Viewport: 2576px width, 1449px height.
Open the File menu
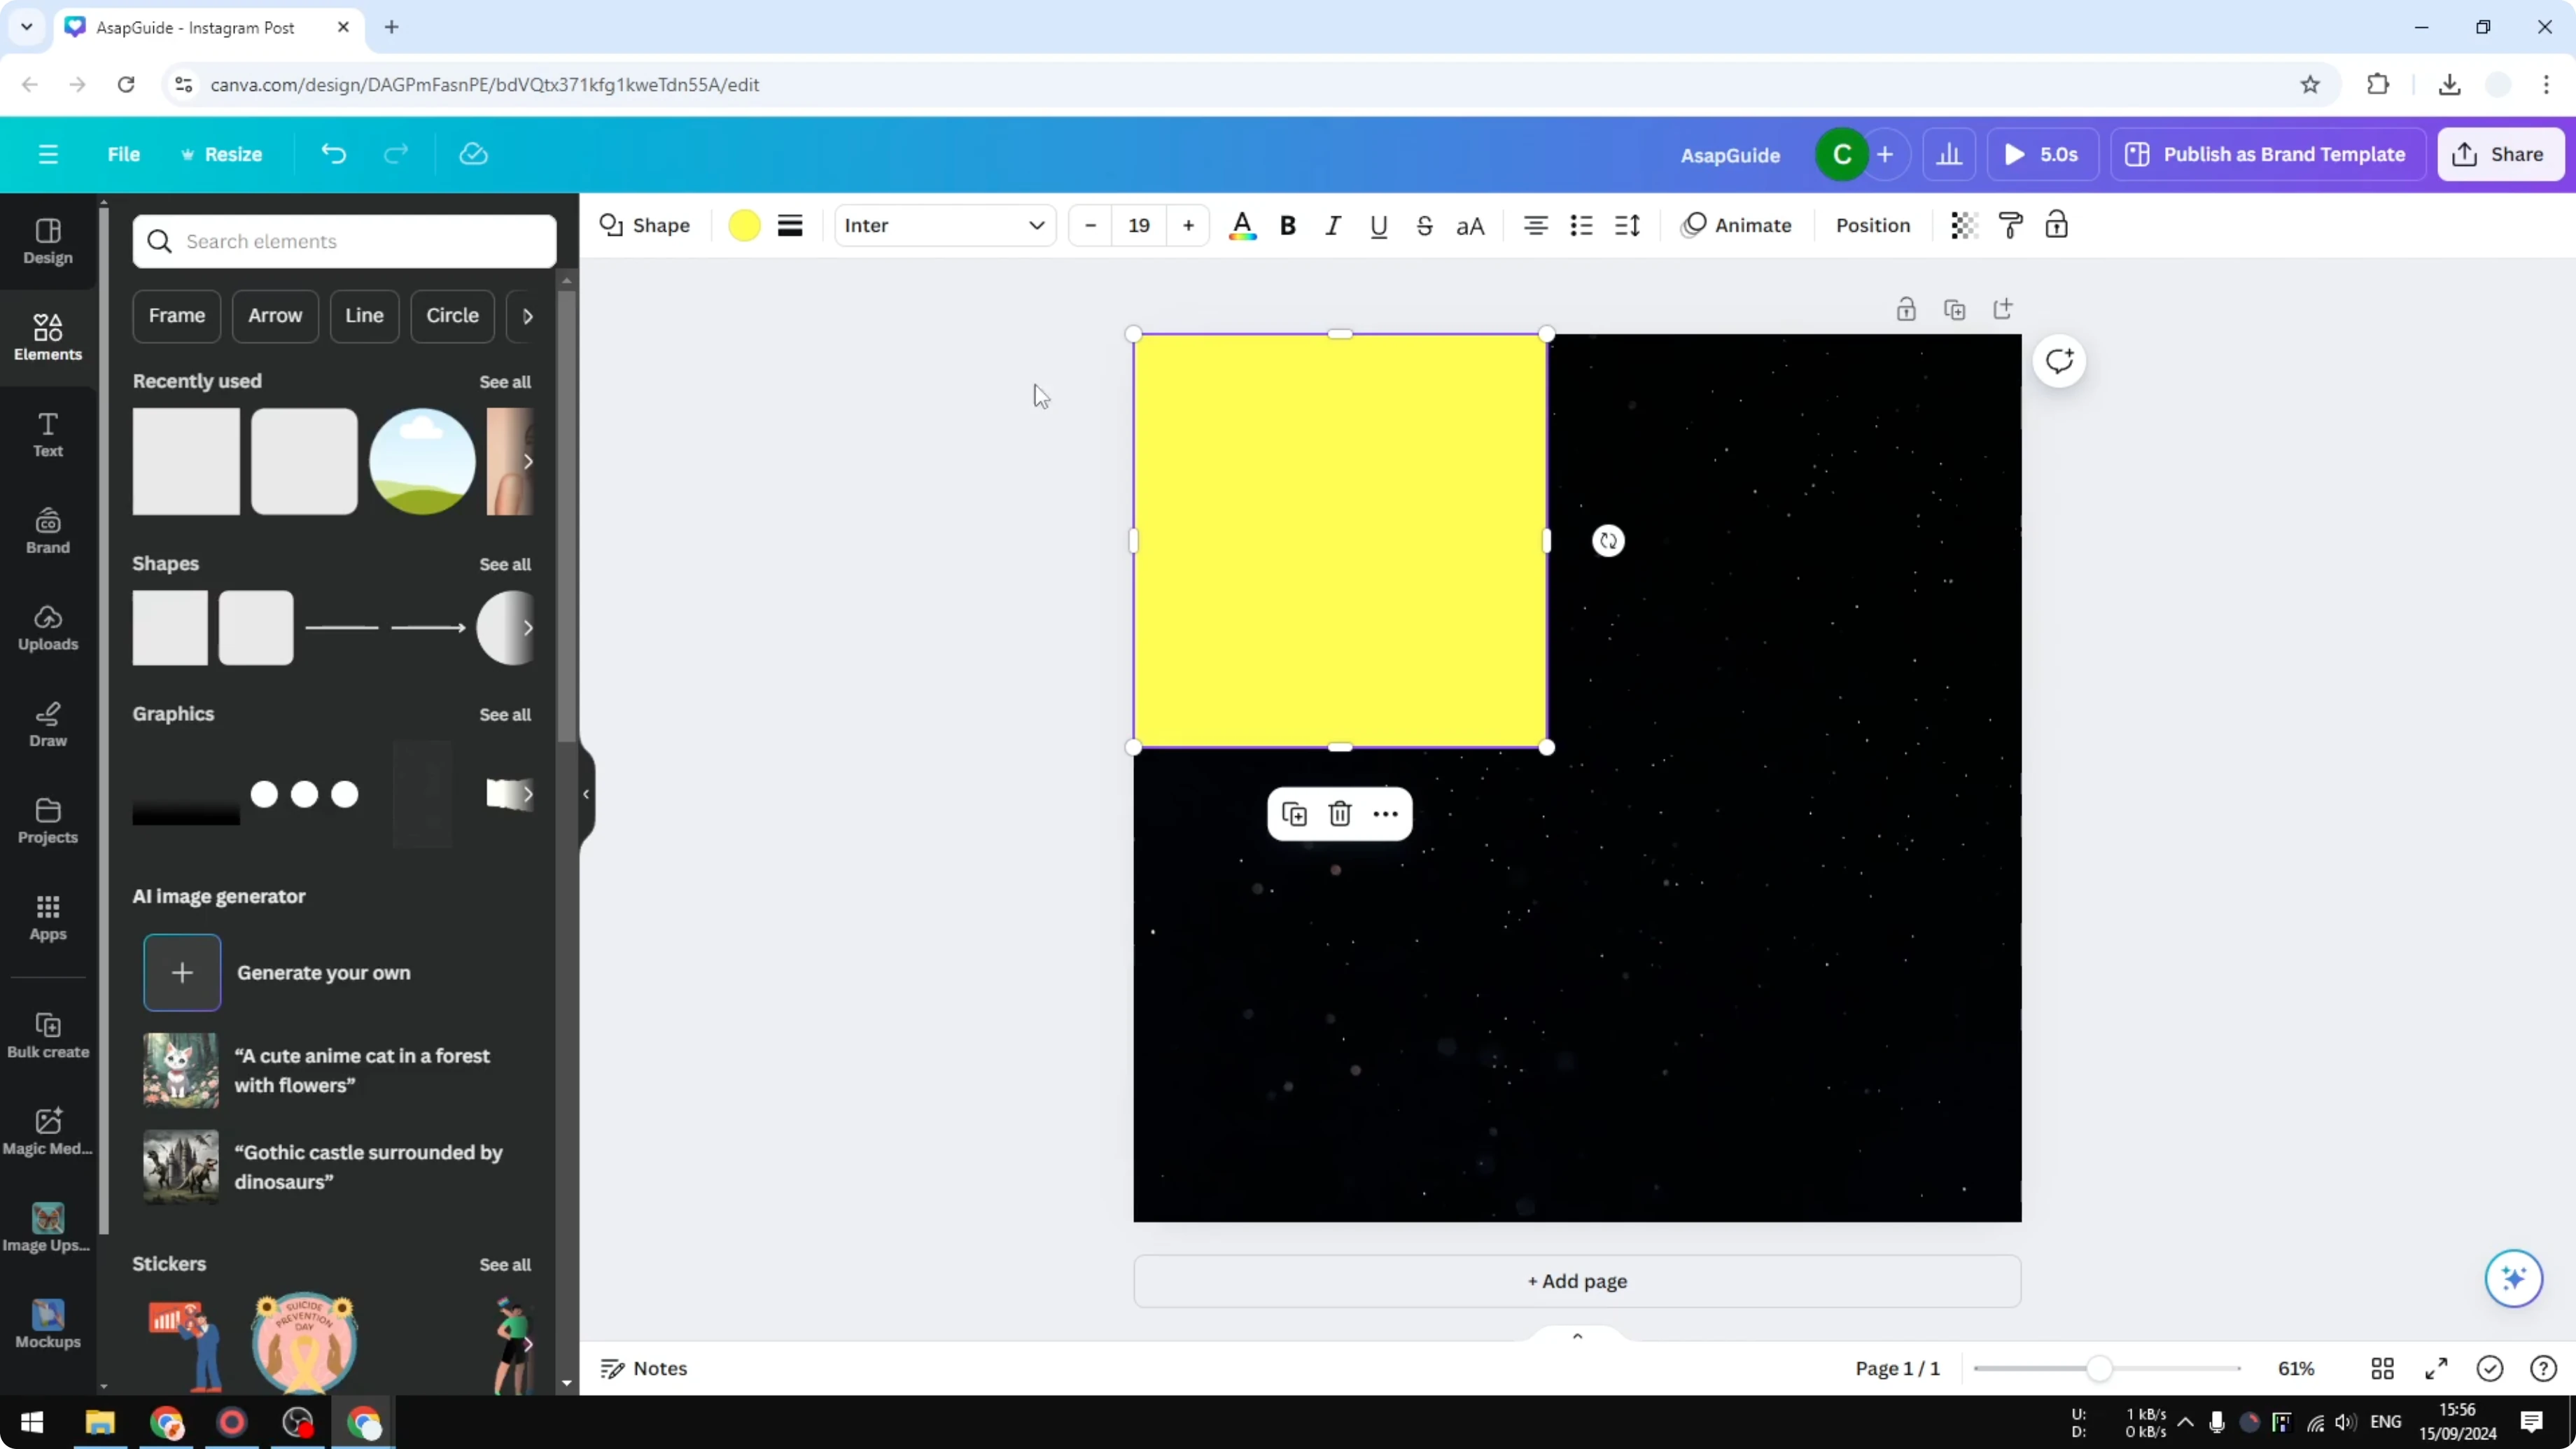click(x=124, y=154)
